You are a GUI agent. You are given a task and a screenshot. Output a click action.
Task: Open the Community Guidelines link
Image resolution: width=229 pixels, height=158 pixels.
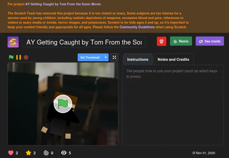pos(137,27)
